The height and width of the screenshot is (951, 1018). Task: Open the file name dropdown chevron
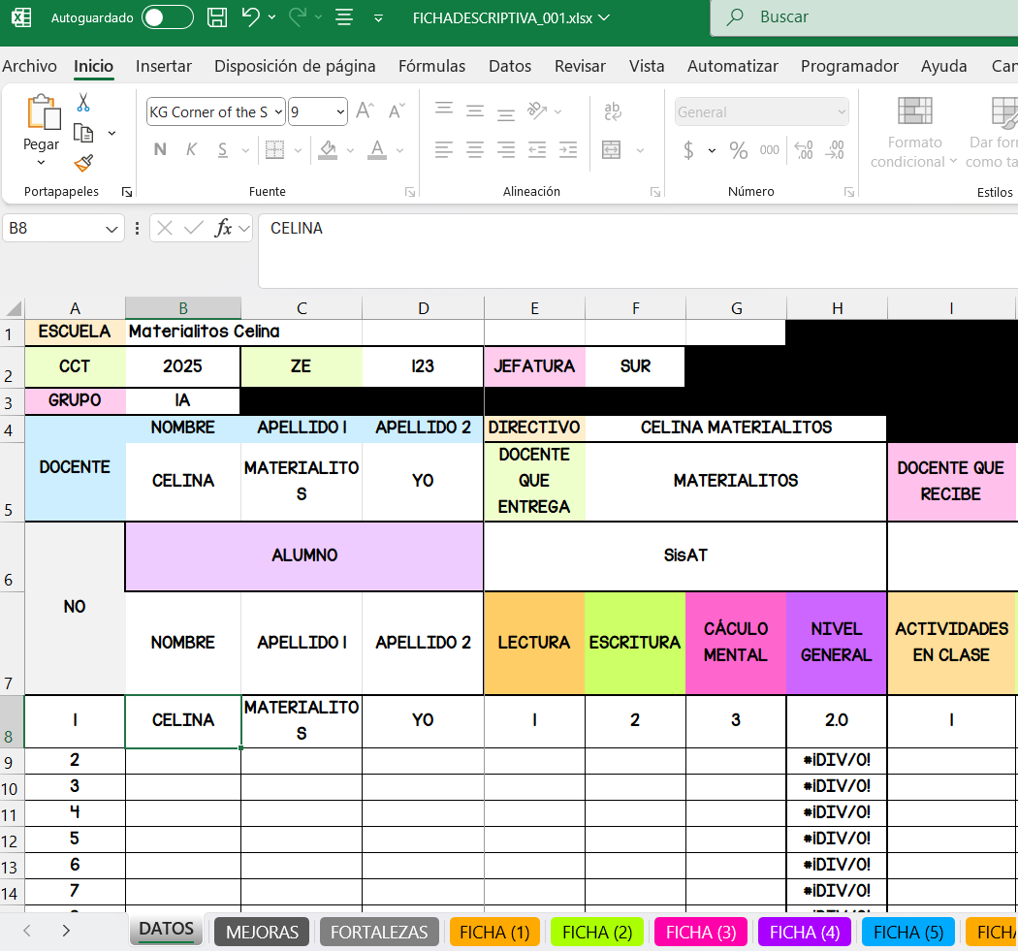pyautogui.click(x=604, y=17)
